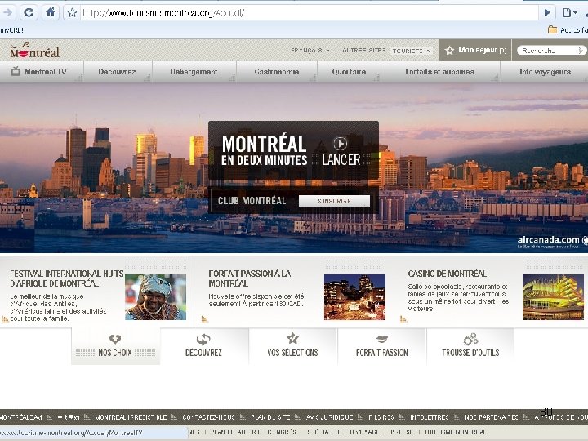Click the Avis juridique footer link
The image size is (588, 441).
(x=329, y=417)
